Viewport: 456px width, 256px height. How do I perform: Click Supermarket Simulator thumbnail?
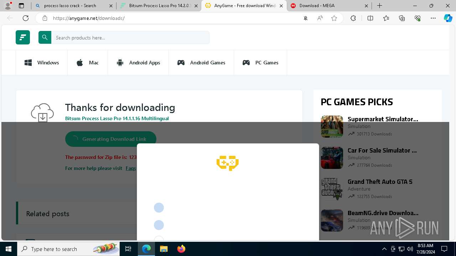pyautogui.click(x=332, y=127)
